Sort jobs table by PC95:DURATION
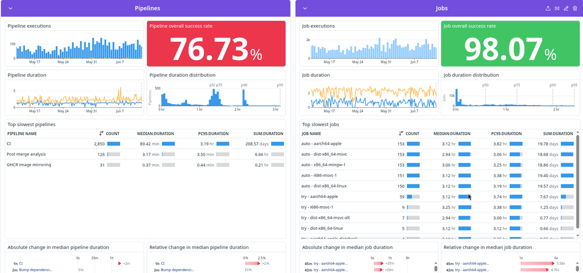Screen dimensions: 583x273 [506, 133]
